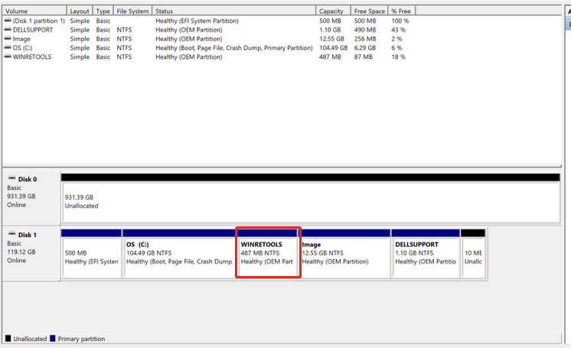Screen dimensions: 571x348
Task: Click the blue Primary partition legend swatch
Action: [53, 339]
